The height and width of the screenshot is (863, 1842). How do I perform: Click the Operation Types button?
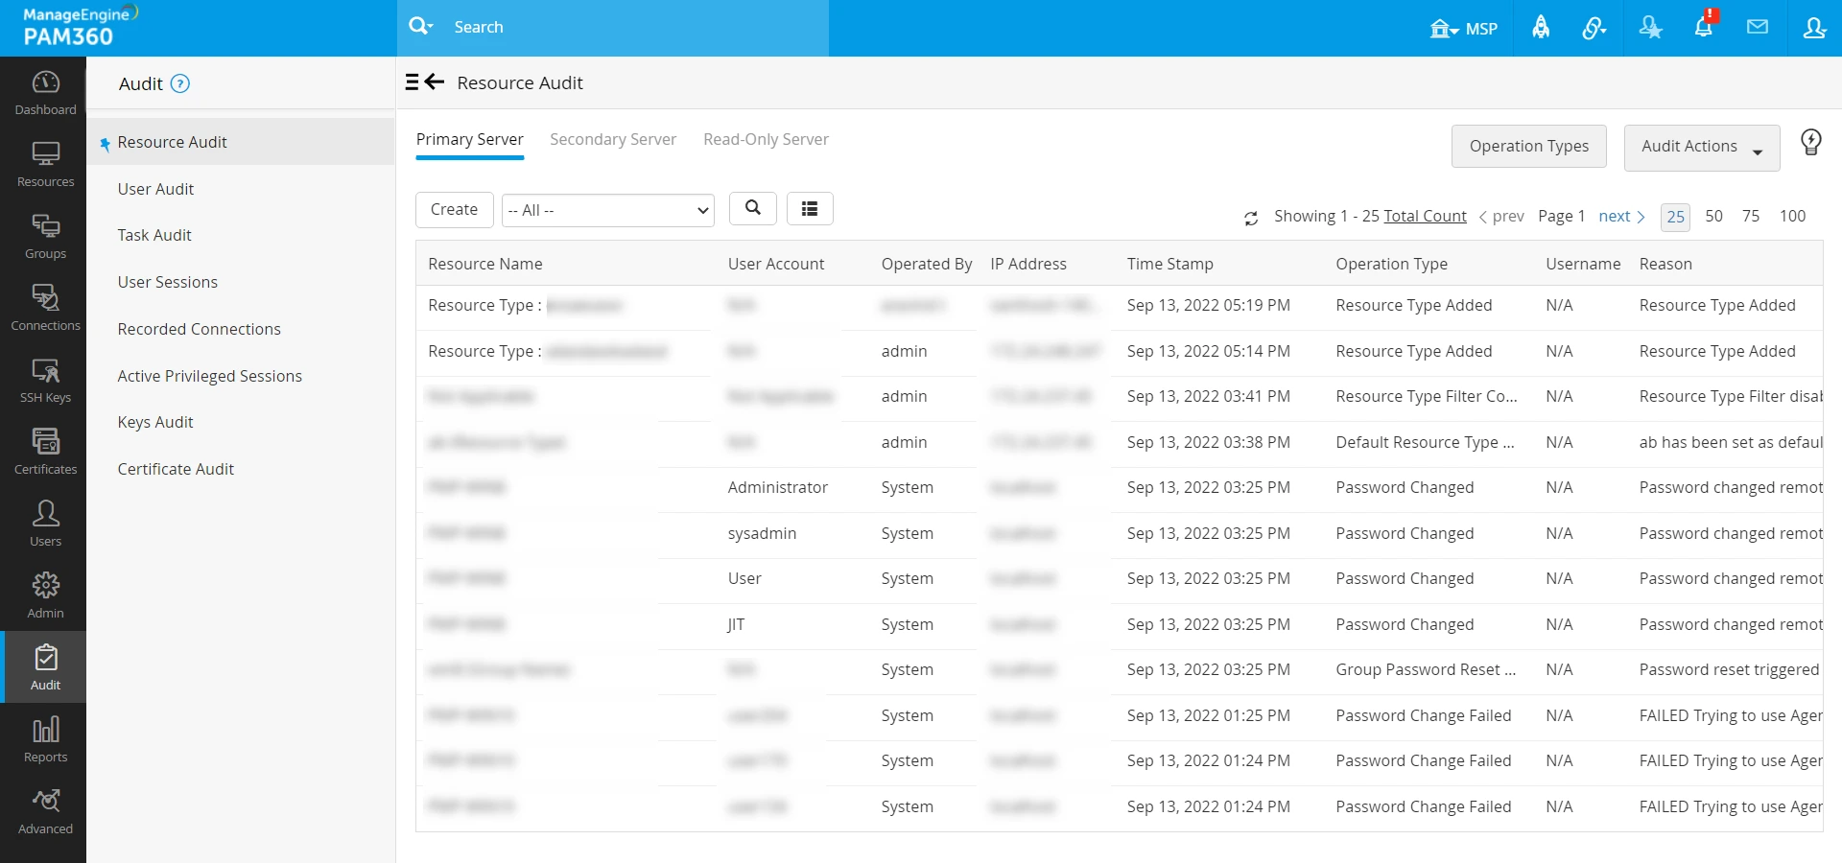1529,146
